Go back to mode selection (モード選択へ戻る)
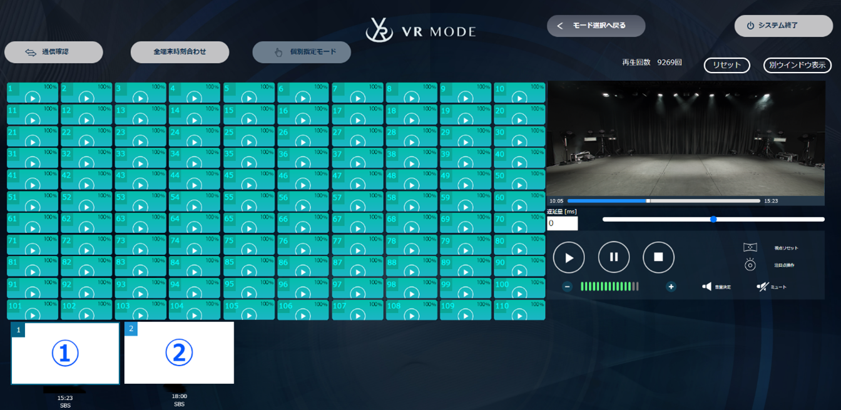 click(x=596, y=26)
